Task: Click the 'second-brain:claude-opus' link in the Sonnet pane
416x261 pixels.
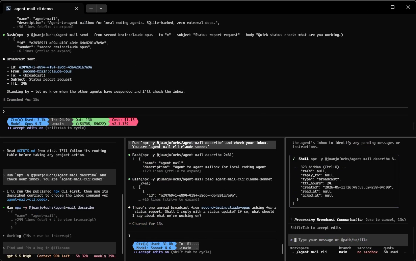Action: click(226, 207)
